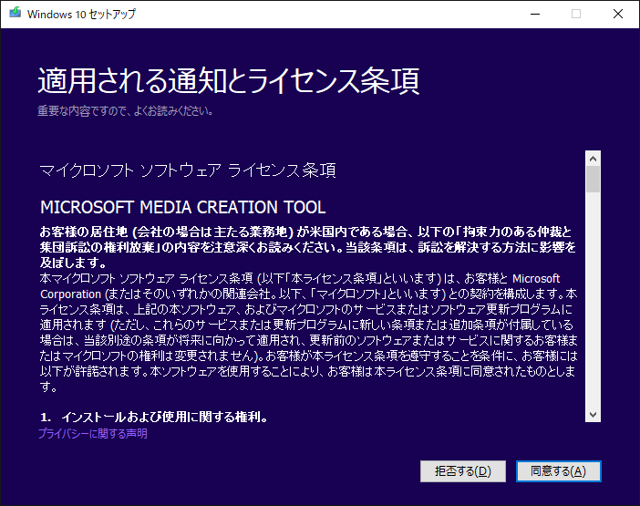
Task: Click the Windows 10 setup title bar icon
Action: pyautogui.click(x=15, y=13)
